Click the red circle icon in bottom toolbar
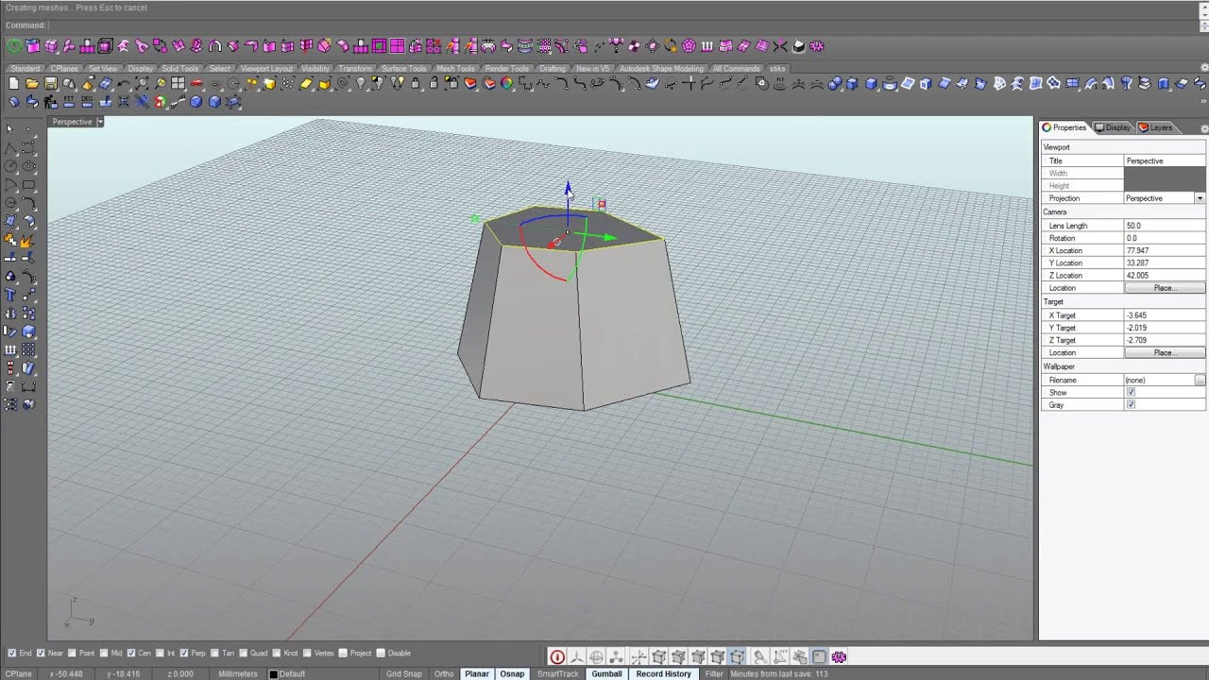 click(x=557, y=656)
